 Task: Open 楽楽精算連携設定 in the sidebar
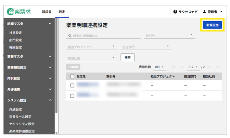[22, 131]
